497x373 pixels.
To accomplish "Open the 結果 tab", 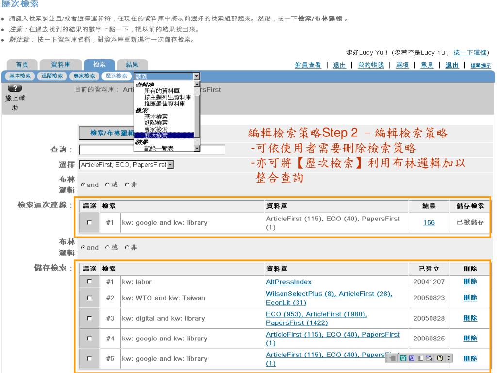I will pos(132,65).
